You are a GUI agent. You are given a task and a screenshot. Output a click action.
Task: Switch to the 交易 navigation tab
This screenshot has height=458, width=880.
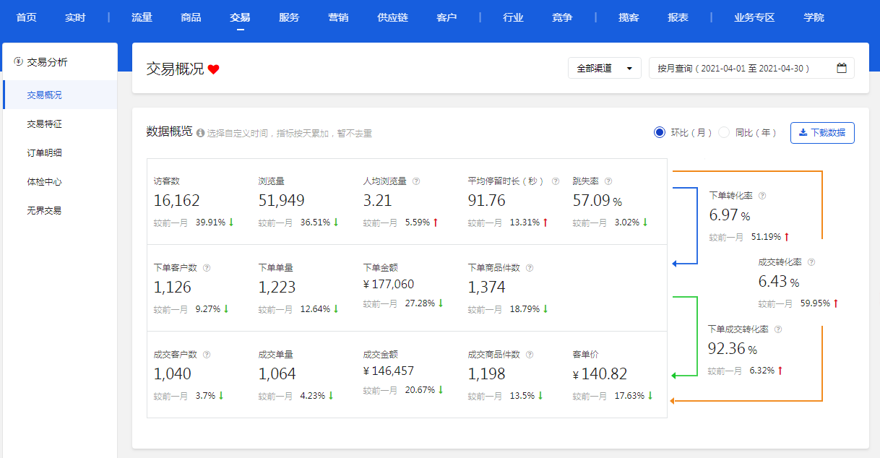click(238, 17)
